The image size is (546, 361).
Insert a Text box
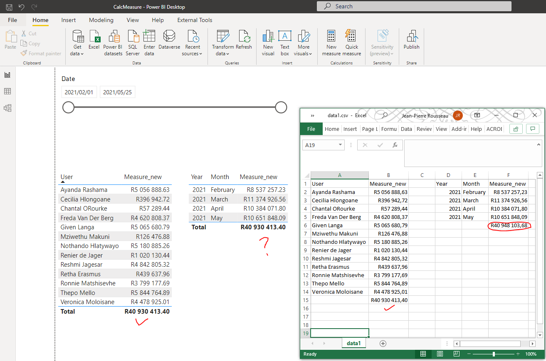(x=285, y=43)
